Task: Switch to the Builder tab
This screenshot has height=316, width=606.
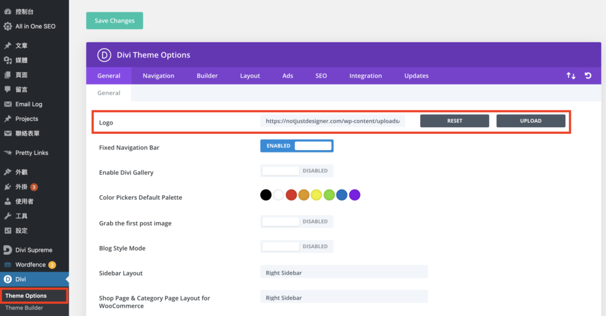Action: [207, 76]
